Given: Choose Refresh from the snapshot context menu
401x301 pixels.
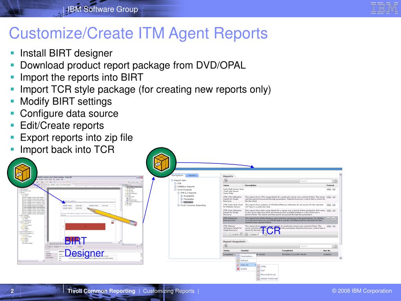Looking at the screenshot, I should tap(246, 261).
